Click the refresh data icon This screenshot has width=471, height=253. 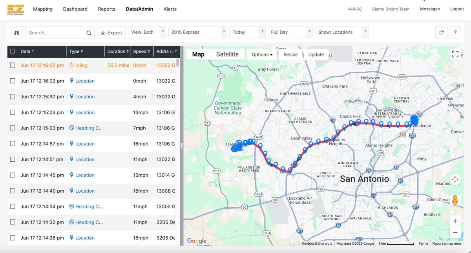coord(441,33)
